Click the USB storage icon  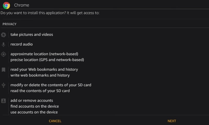pos(3,85)
